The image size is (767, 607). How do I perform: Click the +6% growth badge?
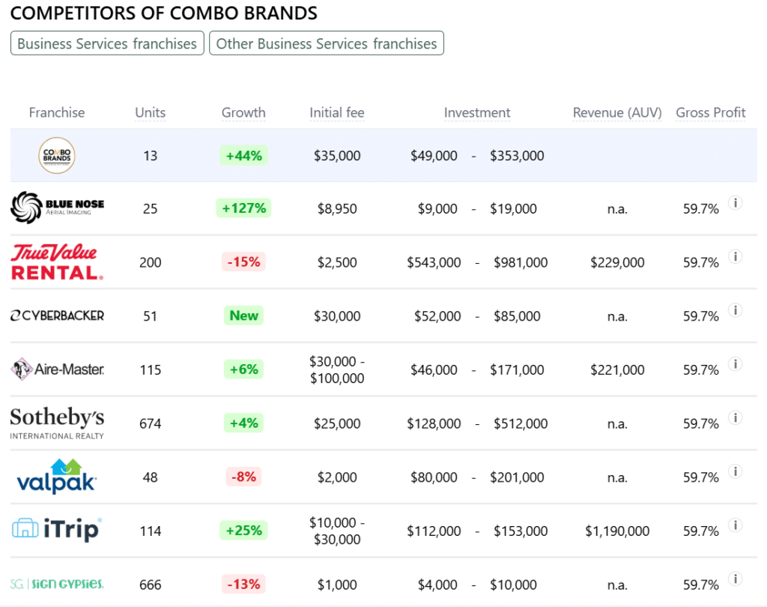tap(243, 369)
